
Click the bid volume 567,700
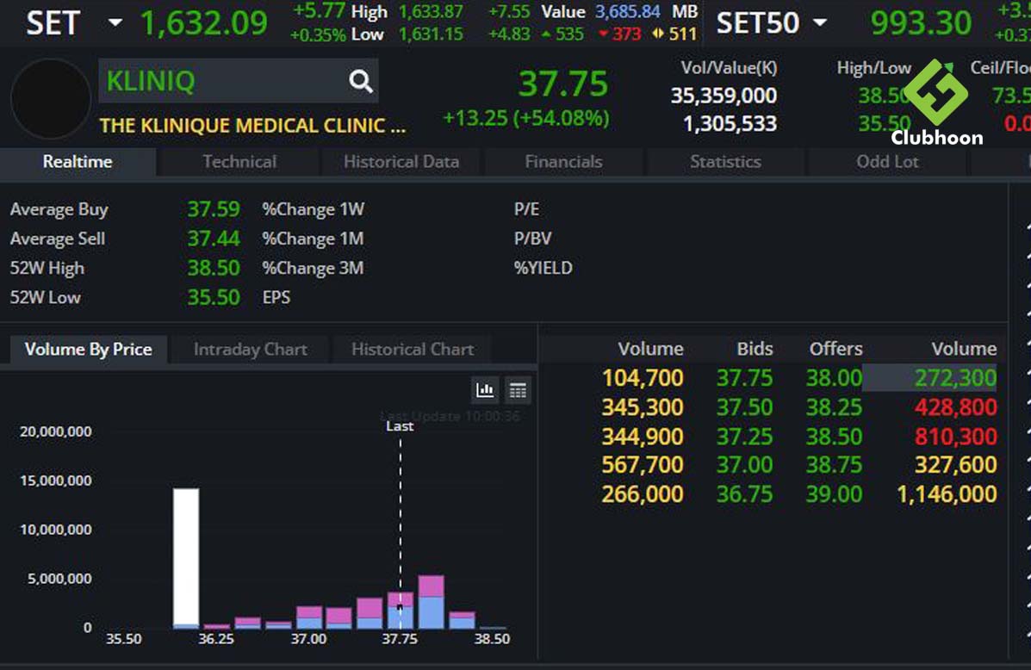pos(643,465)
